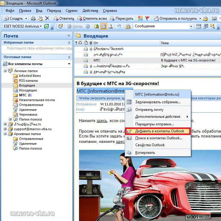Open Дополнительные действия submenu
Screen dimensions: 221x221
(x=158, y=117)
